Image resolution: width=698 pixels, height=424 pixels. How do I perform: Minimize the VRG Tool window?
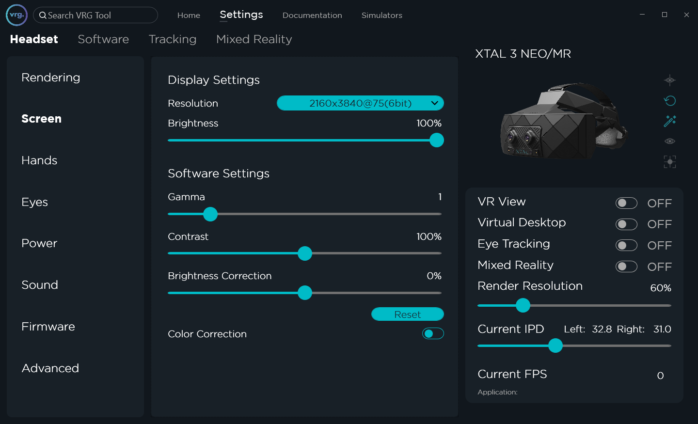[642, 15]
